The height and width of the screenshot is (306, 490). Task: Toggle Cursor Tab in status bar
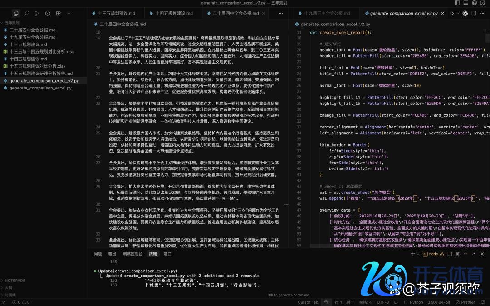(x=308, y=302)
